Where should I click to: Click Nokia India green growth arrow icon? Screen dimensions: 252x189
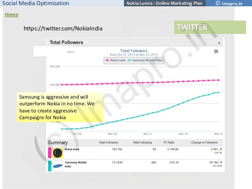221,149
